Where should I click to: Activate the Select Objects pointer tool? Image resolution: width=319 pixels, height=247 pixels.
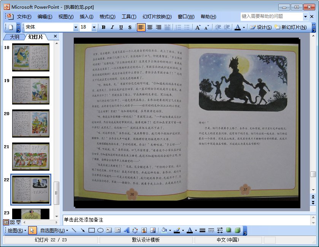tap(32, 230)
